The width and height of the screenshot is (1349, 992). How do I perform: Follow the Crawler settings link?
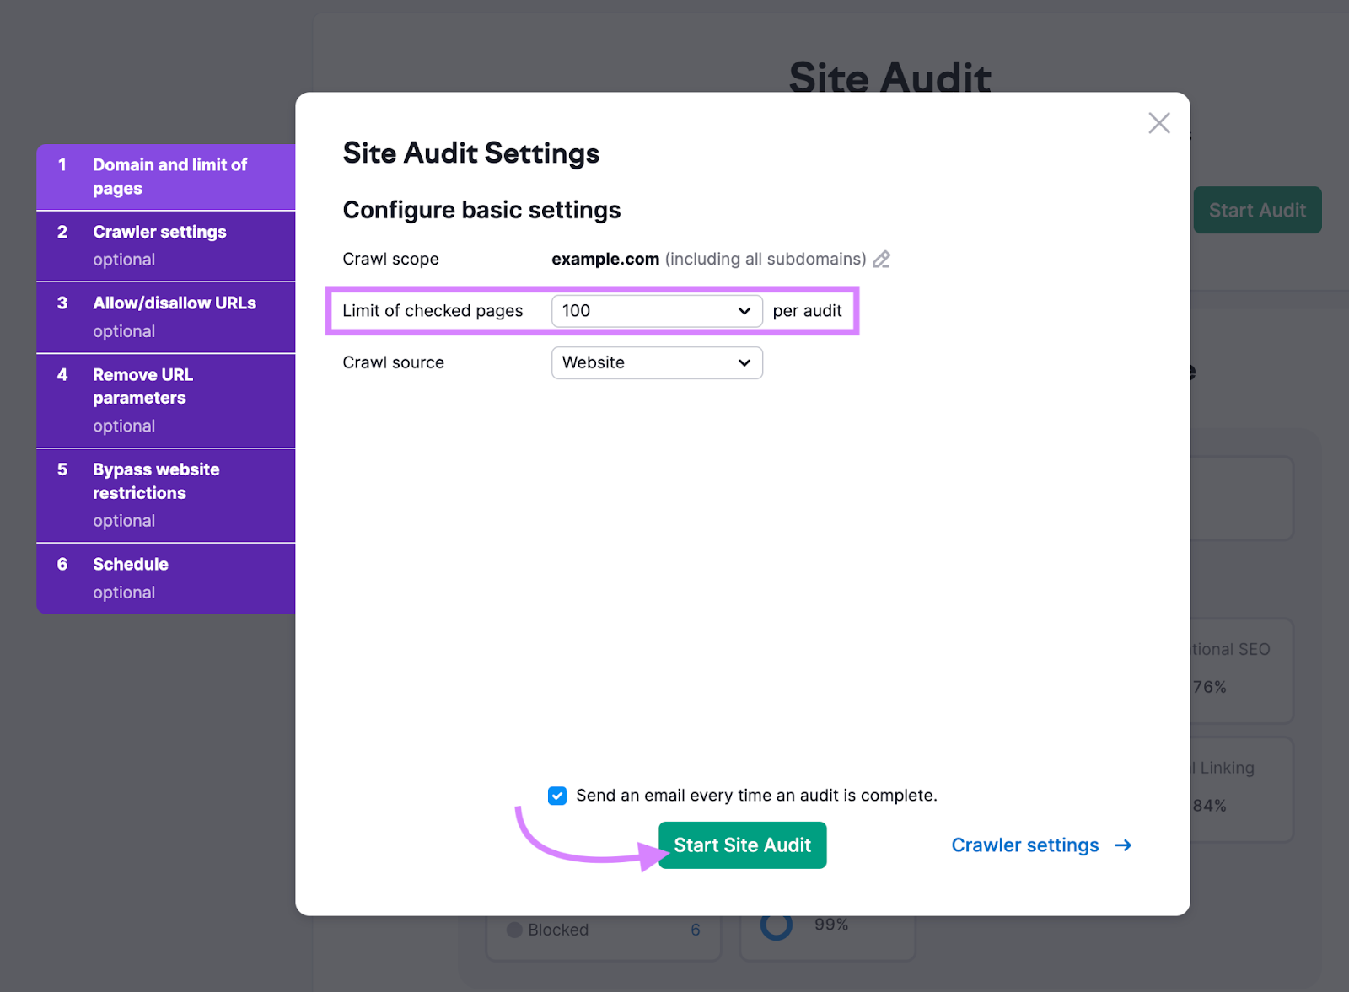point(1024,845)
